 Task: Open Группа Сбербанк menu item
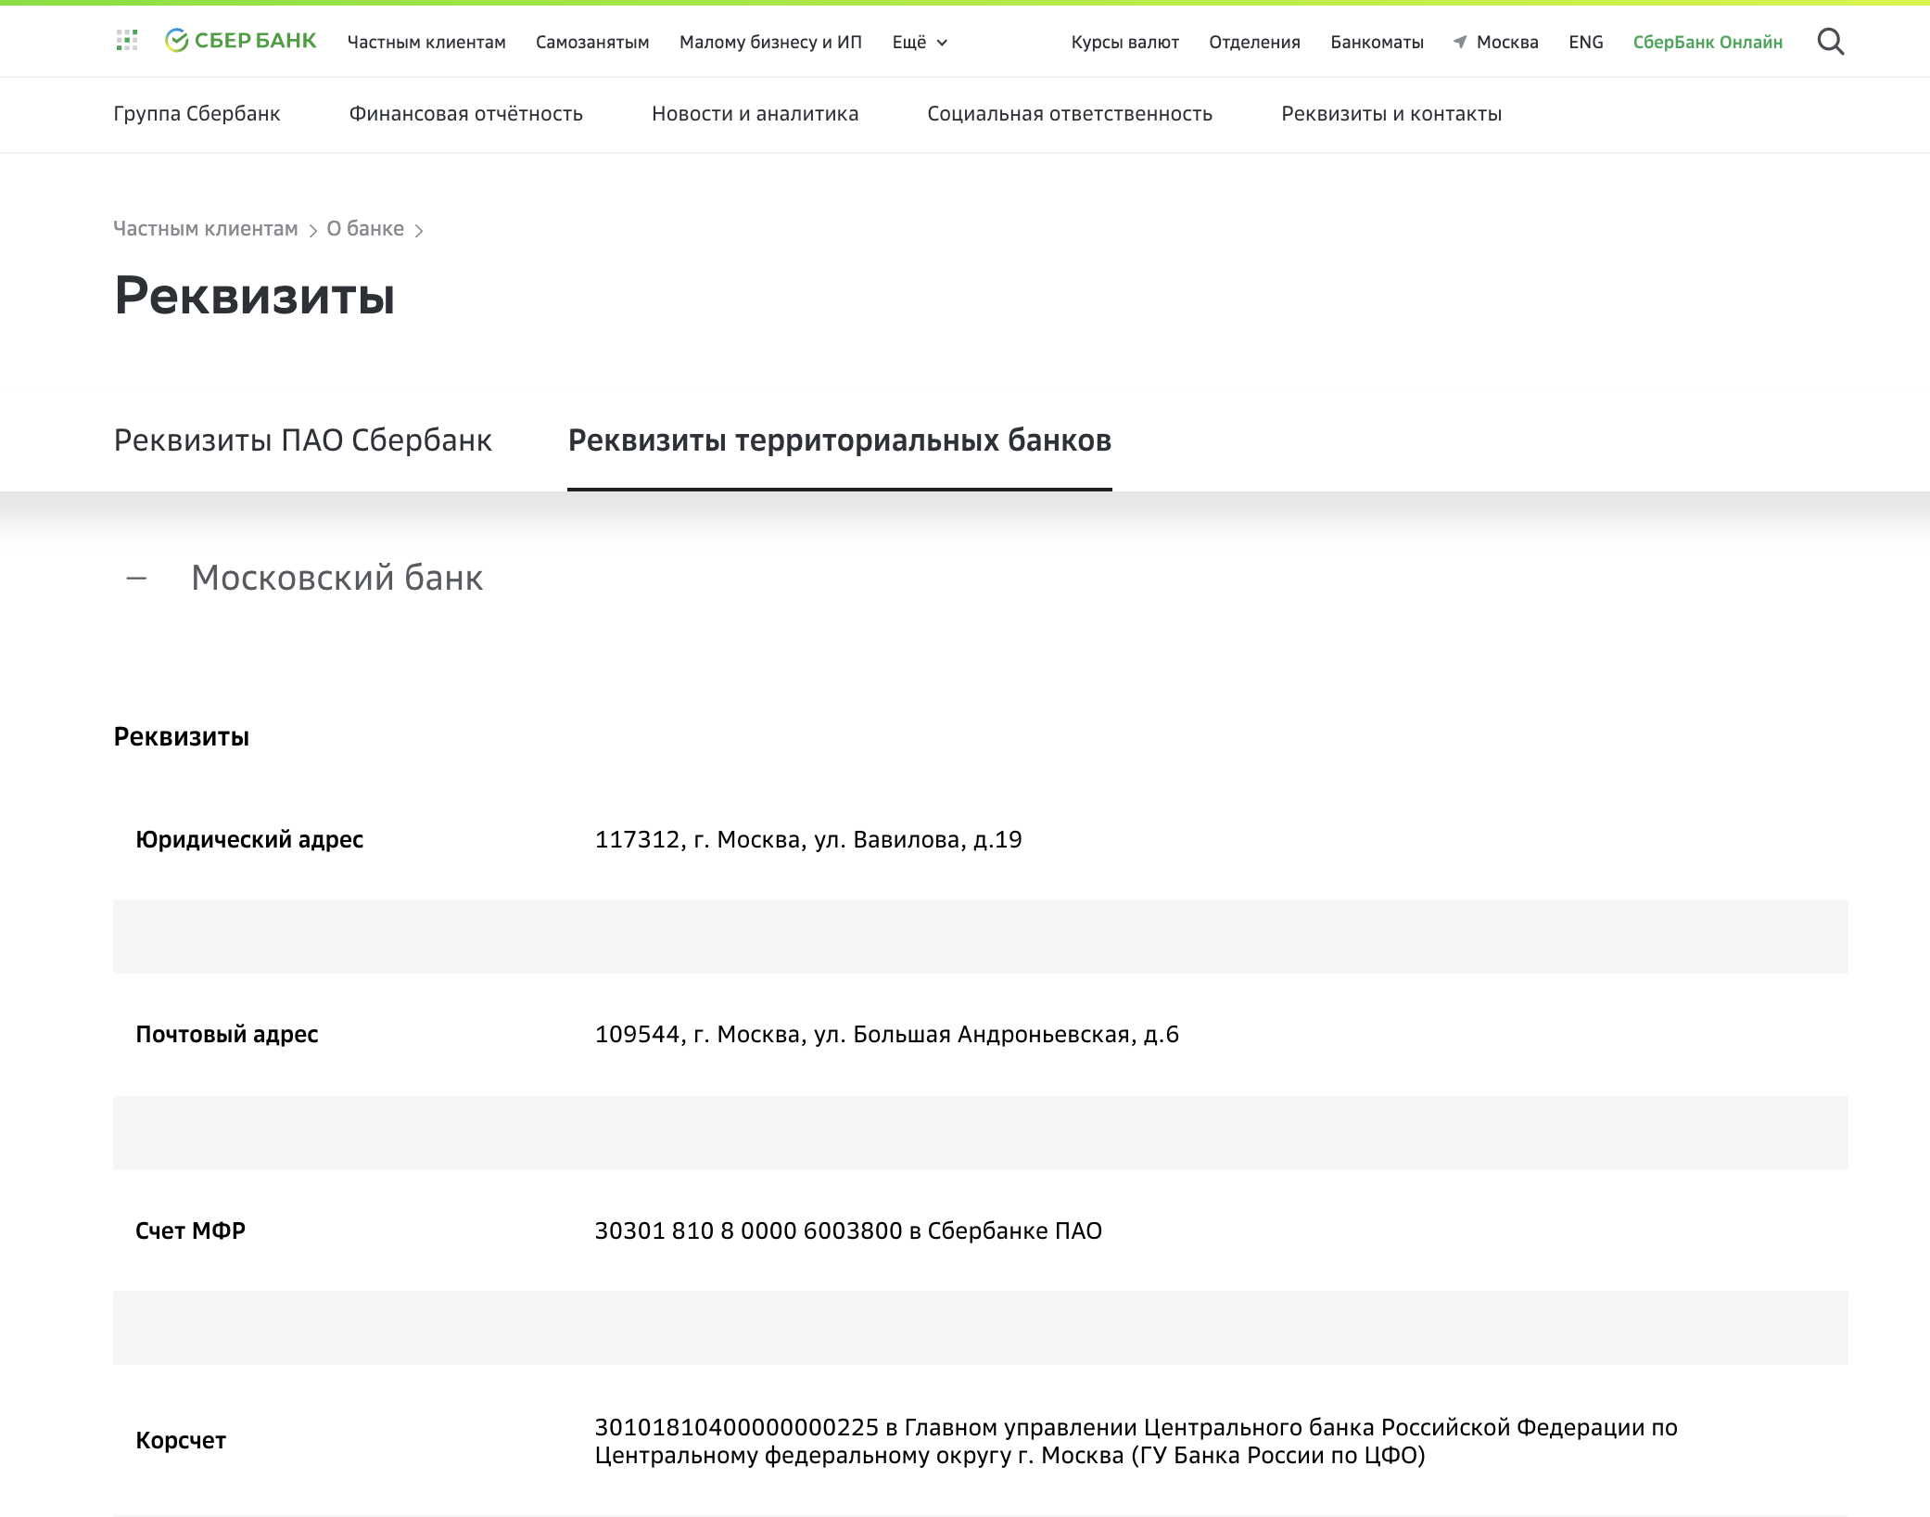tap(197, 114)
